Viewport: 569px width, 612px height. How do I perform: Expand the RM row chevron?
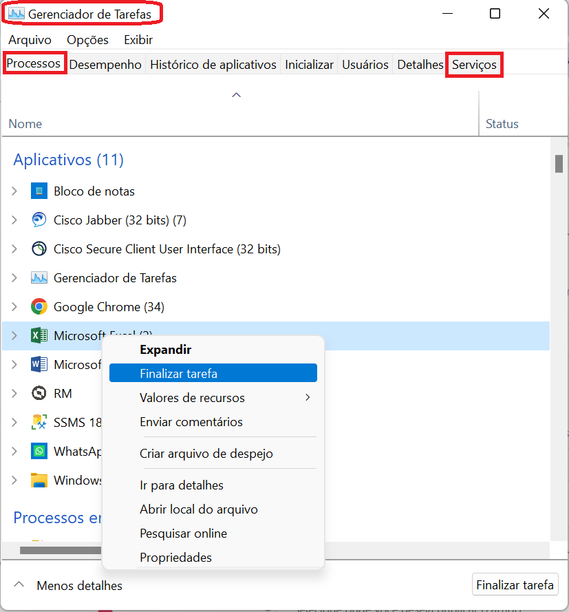(14, 393)
